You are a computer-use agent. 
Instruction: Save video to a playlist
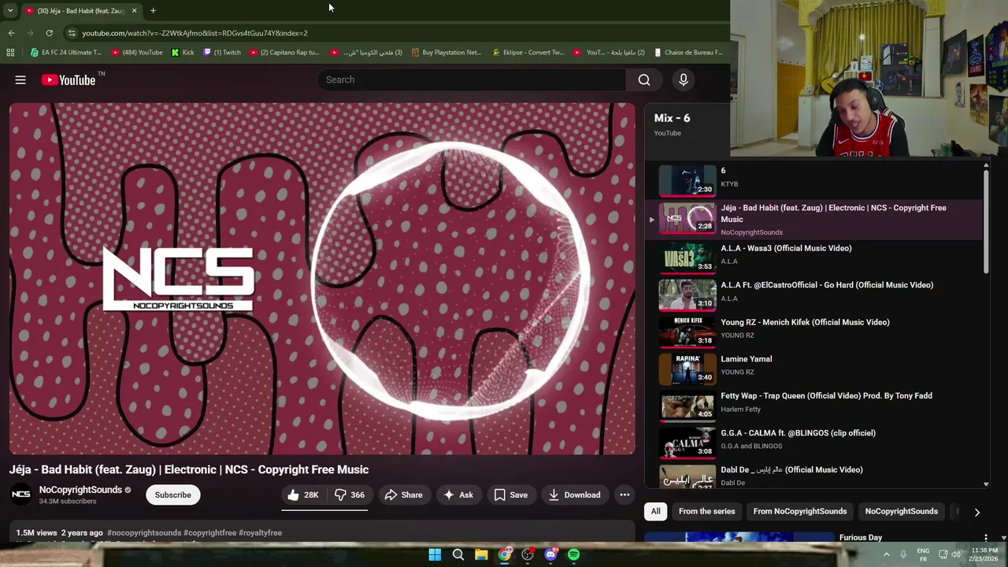[x=511, y=495]
